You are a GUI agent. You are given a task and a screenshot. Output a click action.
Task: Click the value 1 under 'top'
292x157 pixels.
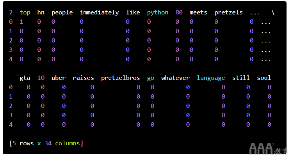click(x=21, y=22)
